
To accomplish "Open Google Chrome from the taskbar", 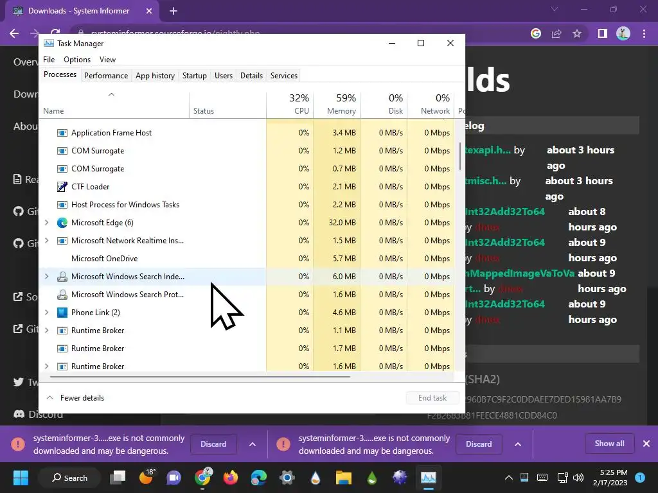I will (202, 478).
